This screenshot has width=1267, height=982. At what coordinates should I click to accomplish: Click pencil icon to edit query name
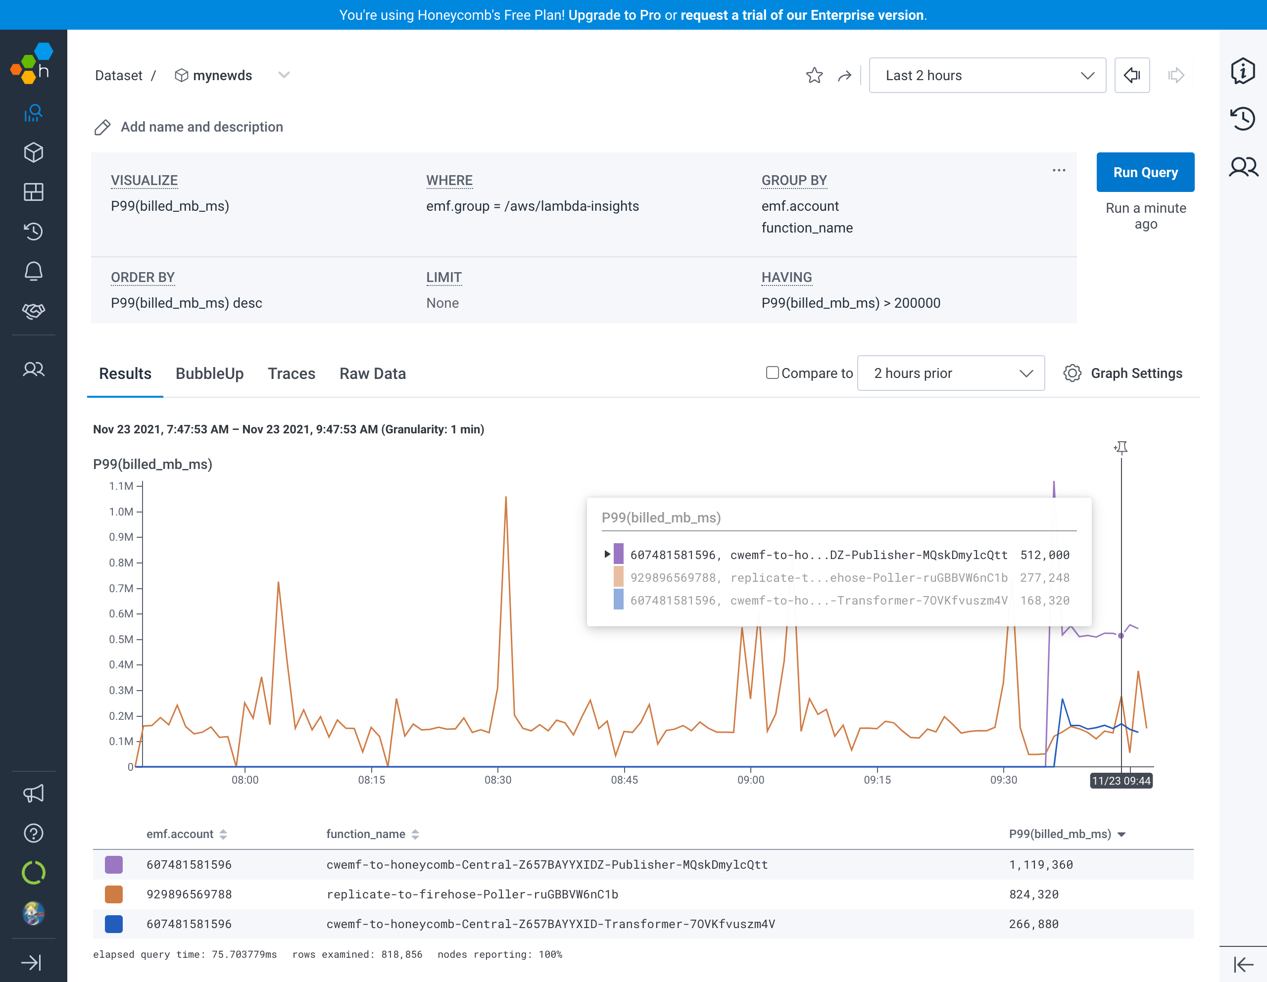click(x=102, y=127)
